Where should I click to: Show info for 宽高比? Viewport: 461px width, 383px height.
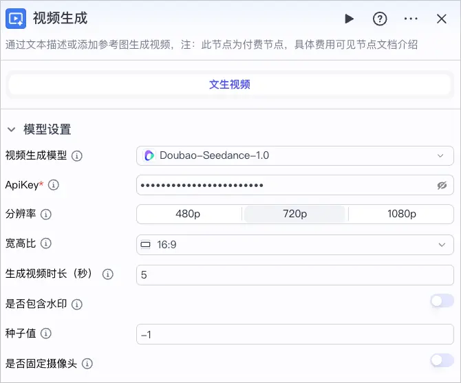tap(46, 243)
